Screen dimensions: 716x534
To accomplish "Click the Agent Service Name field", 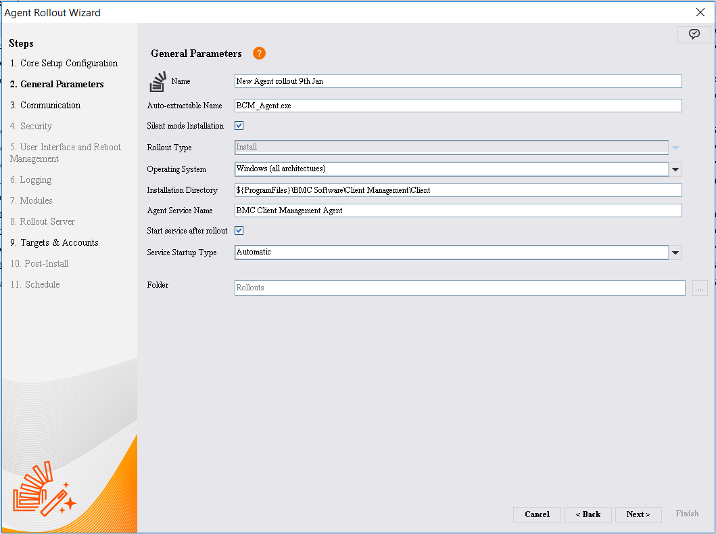I will click(x=458, y=210).
